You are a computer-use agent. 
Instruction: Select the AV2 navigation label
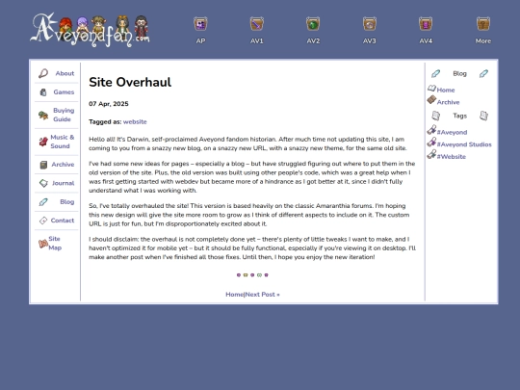pos(313,41)
